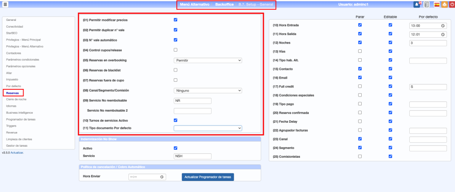Viewport: 455px width, 192px height.
Task: Open Tipo documento Por defecto dropdown
Action: point(208,128)
